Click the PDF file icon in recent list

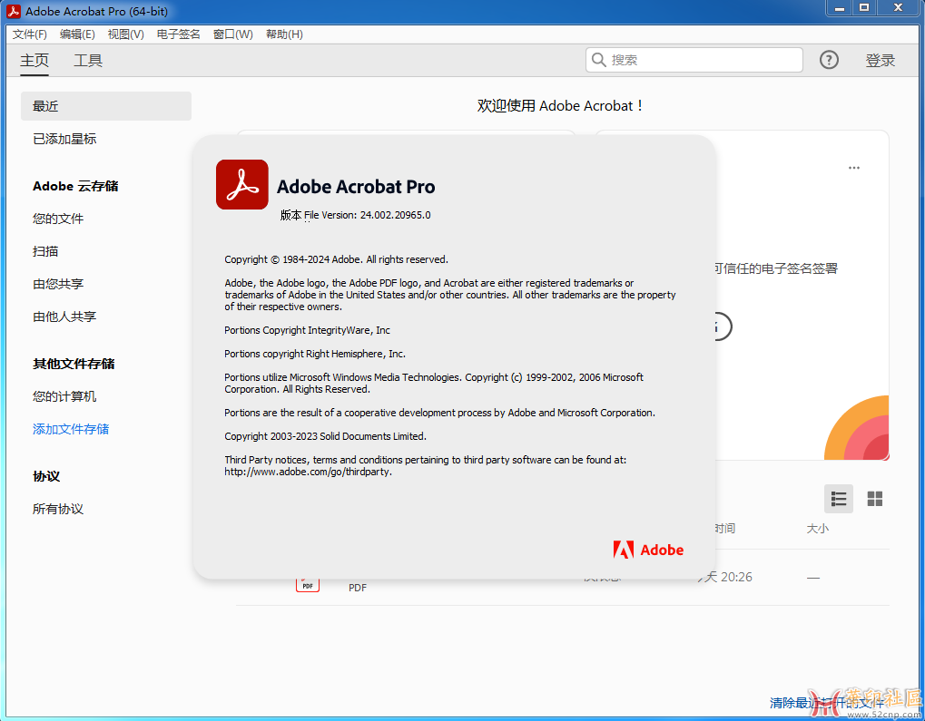point(308,584)
